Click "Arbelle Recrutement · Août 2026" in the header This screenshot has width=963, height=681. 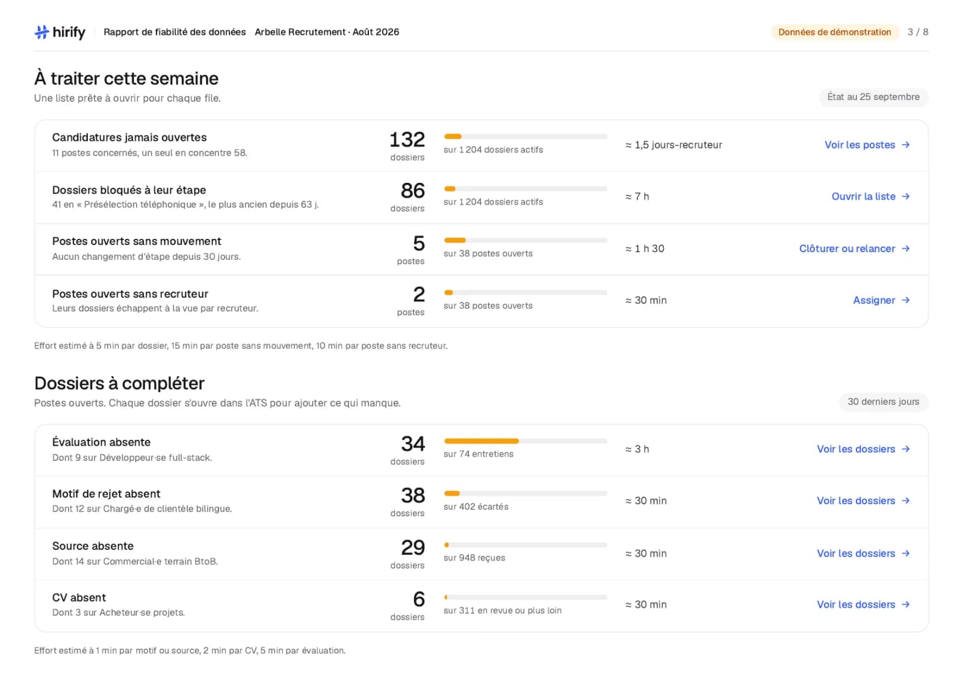coord(327,32)
